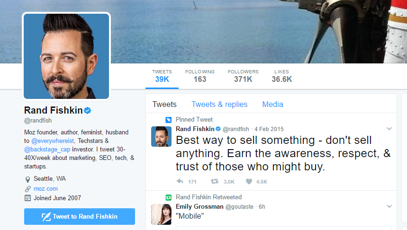Open the Likes 36.6K stat
Screen dimensions: 407x230
281,76
